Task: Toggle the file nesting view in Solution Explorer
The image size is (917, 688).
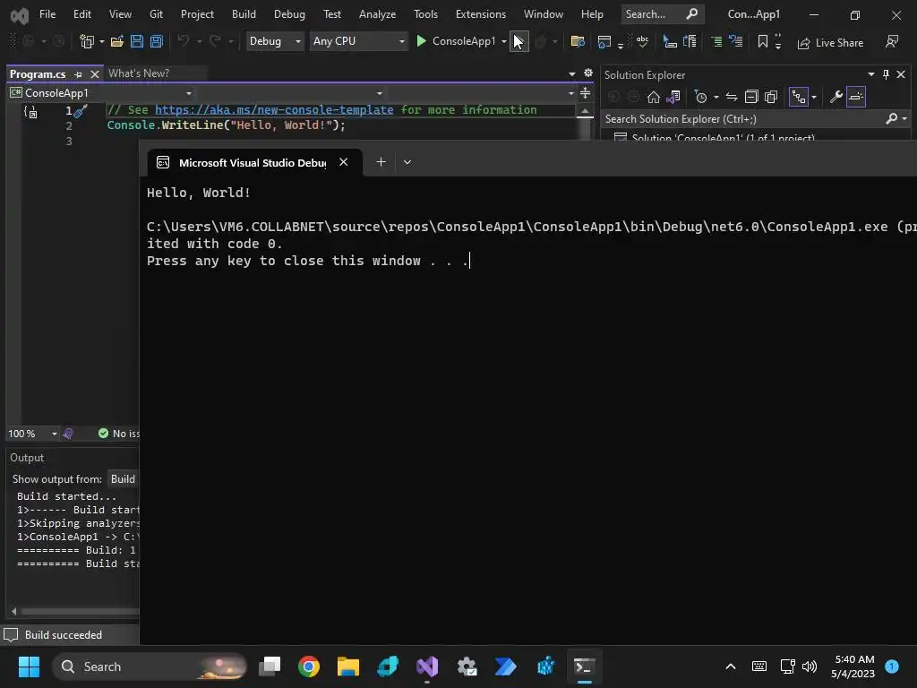Action: point(798,97)
